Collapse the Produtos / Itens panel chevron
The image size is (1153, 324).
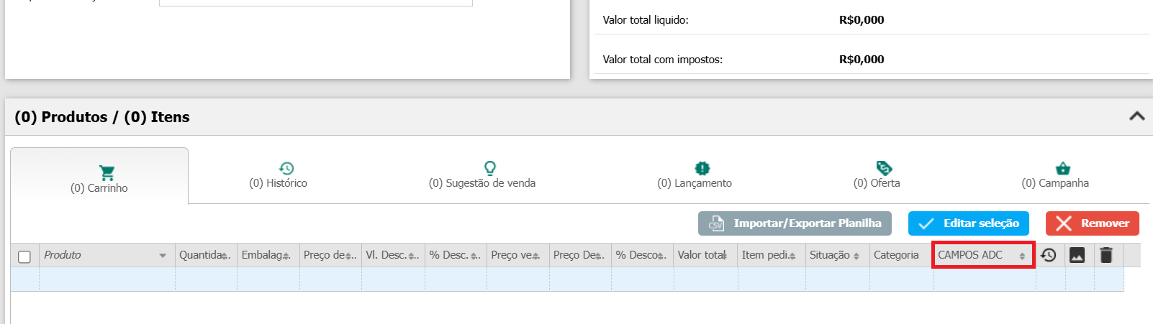click(x=1137, y=116)
